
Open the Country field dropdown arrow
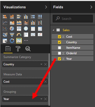click(41, 64)
